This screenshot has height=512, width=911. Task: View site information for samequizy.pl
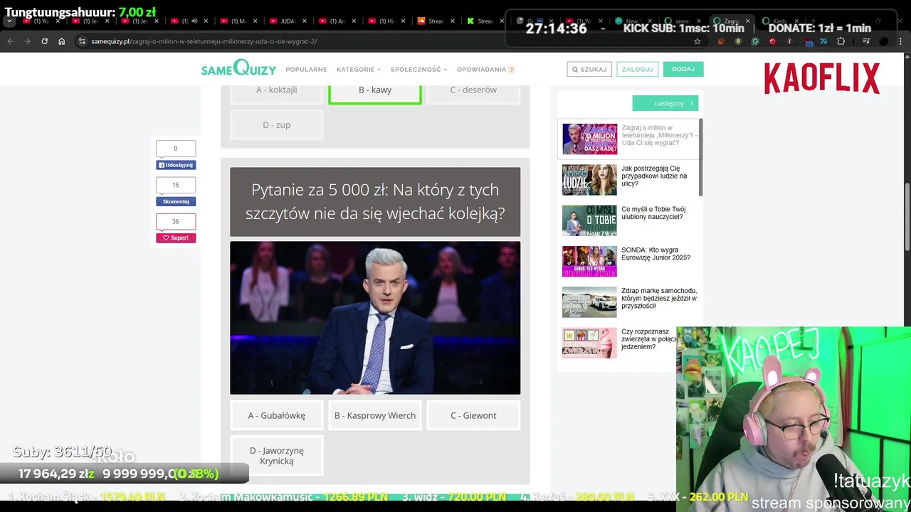point(82,41)
